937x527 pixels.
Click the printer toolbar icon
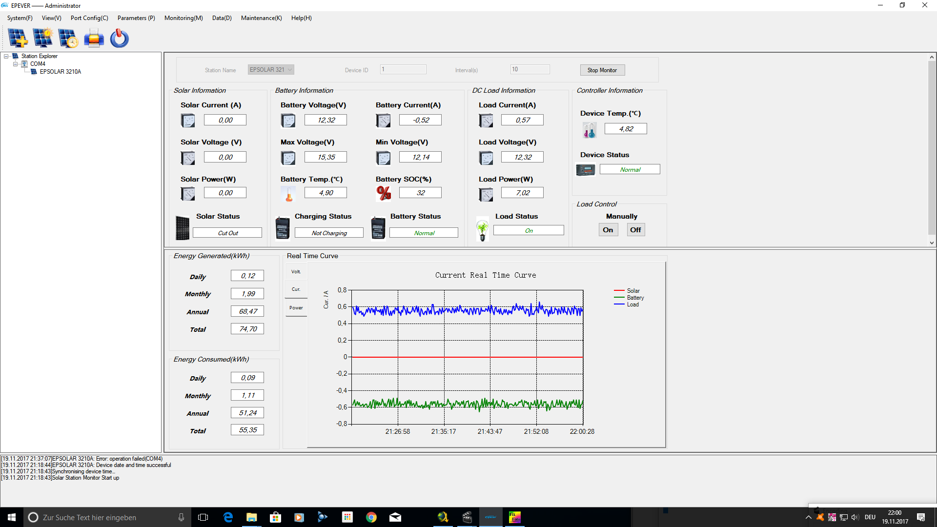(x=94, y=38)
